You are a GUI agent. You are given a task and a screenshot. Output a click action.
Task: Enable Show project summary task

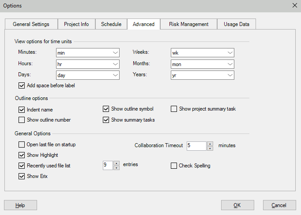(x=174, y=109)
